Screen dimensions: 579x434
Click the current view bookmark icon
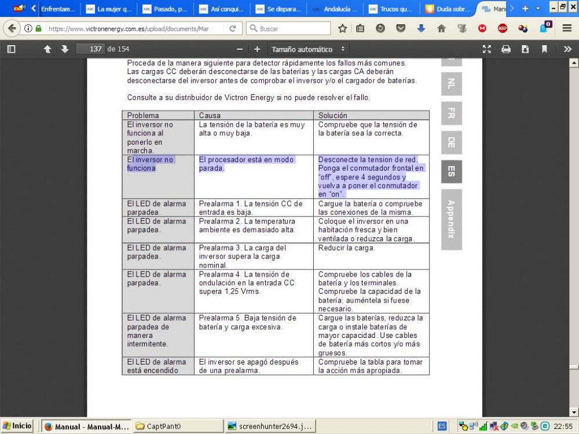tap(544, 49)
